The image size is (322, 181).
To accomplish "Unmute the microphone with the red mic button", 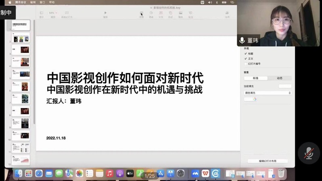I will 309,153.
